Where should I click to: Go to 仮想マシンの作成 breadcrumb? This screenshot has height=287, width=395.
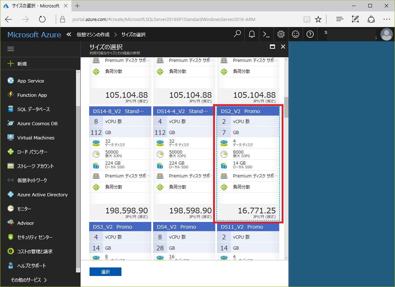(93, 34)
